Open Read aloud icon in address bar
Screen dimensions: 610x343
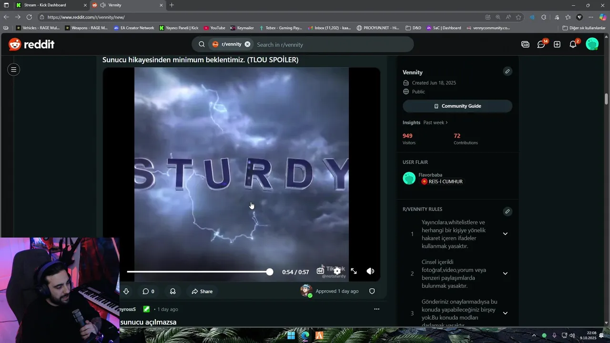click(x=508, y=17)
